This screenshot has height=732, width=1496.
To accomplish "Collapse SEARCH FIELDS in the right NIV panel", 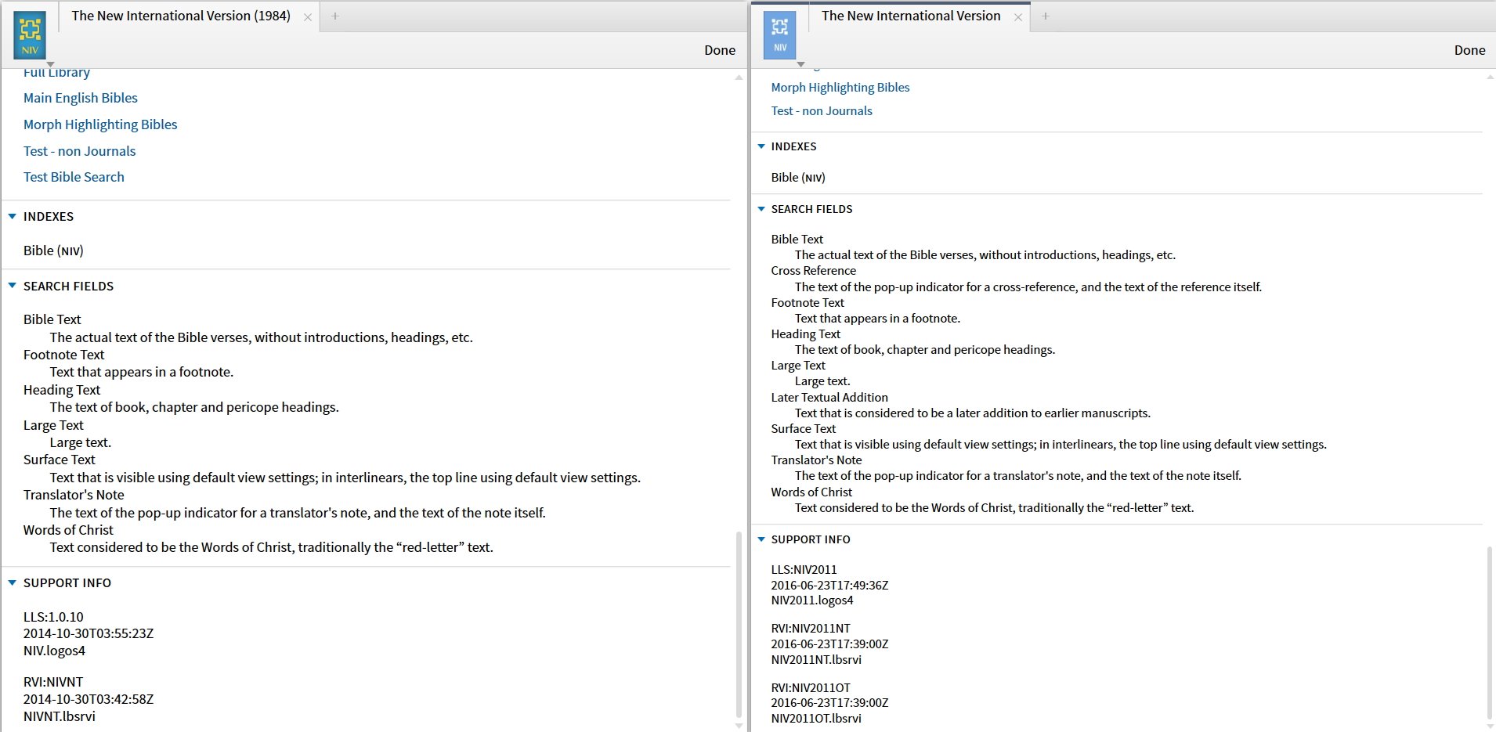I will [x=761, y=209].
